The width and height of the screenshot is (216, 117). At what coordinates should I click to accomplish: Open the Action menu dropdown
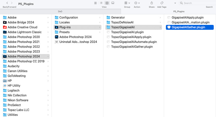click(x=137, y=3)
